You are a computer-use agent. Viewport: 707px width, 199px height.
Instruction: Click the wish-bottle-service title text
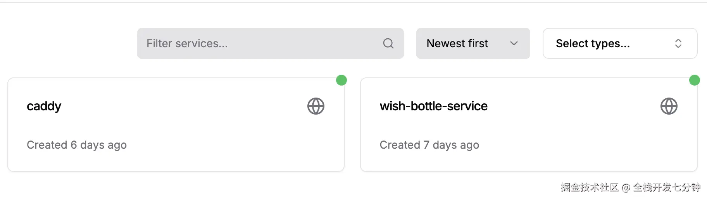click(x=433, y=106)
